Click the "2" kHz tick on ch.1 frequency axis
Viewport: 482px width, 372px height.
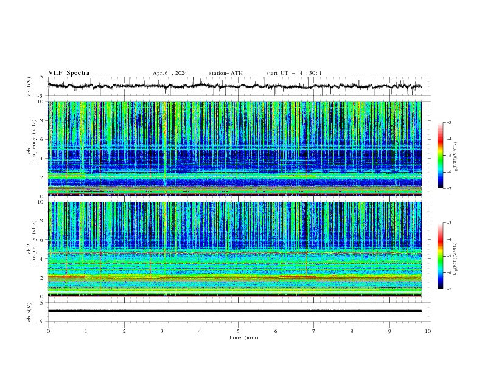(x=43, y=177)
